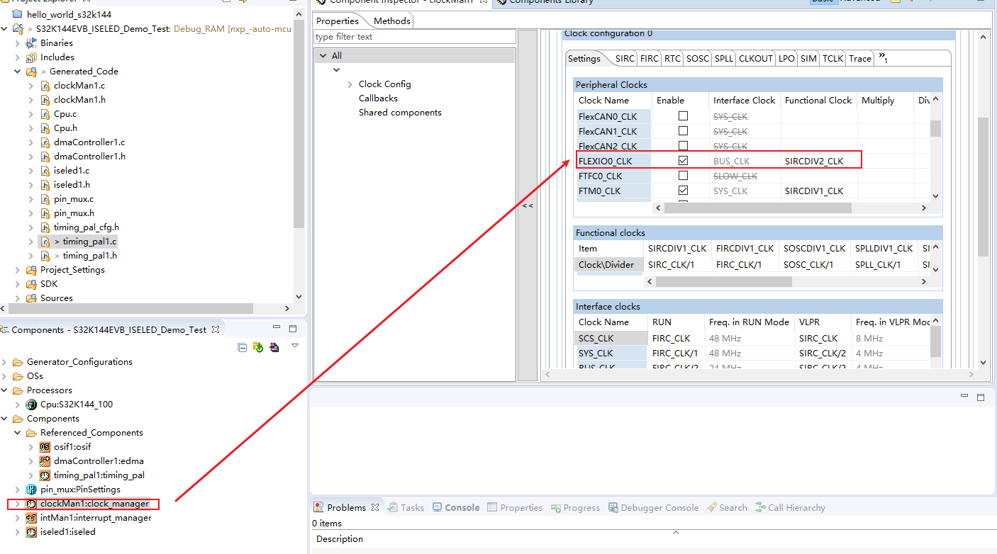Viewport: 997px width, 554px height.
Task: Click the dmaController1:edma component icon
Action: tap(45, 461)
